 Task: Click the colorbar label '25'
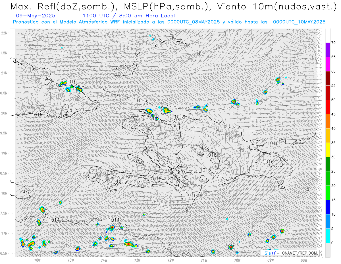pos(333,171)
